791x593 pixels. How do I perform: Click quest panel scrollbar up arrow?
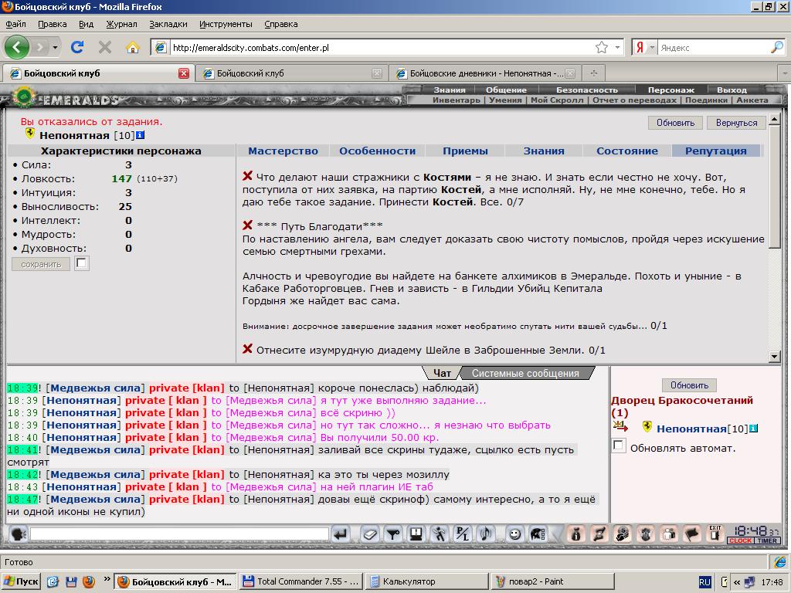pyautogui.click(x=774, y=119)
